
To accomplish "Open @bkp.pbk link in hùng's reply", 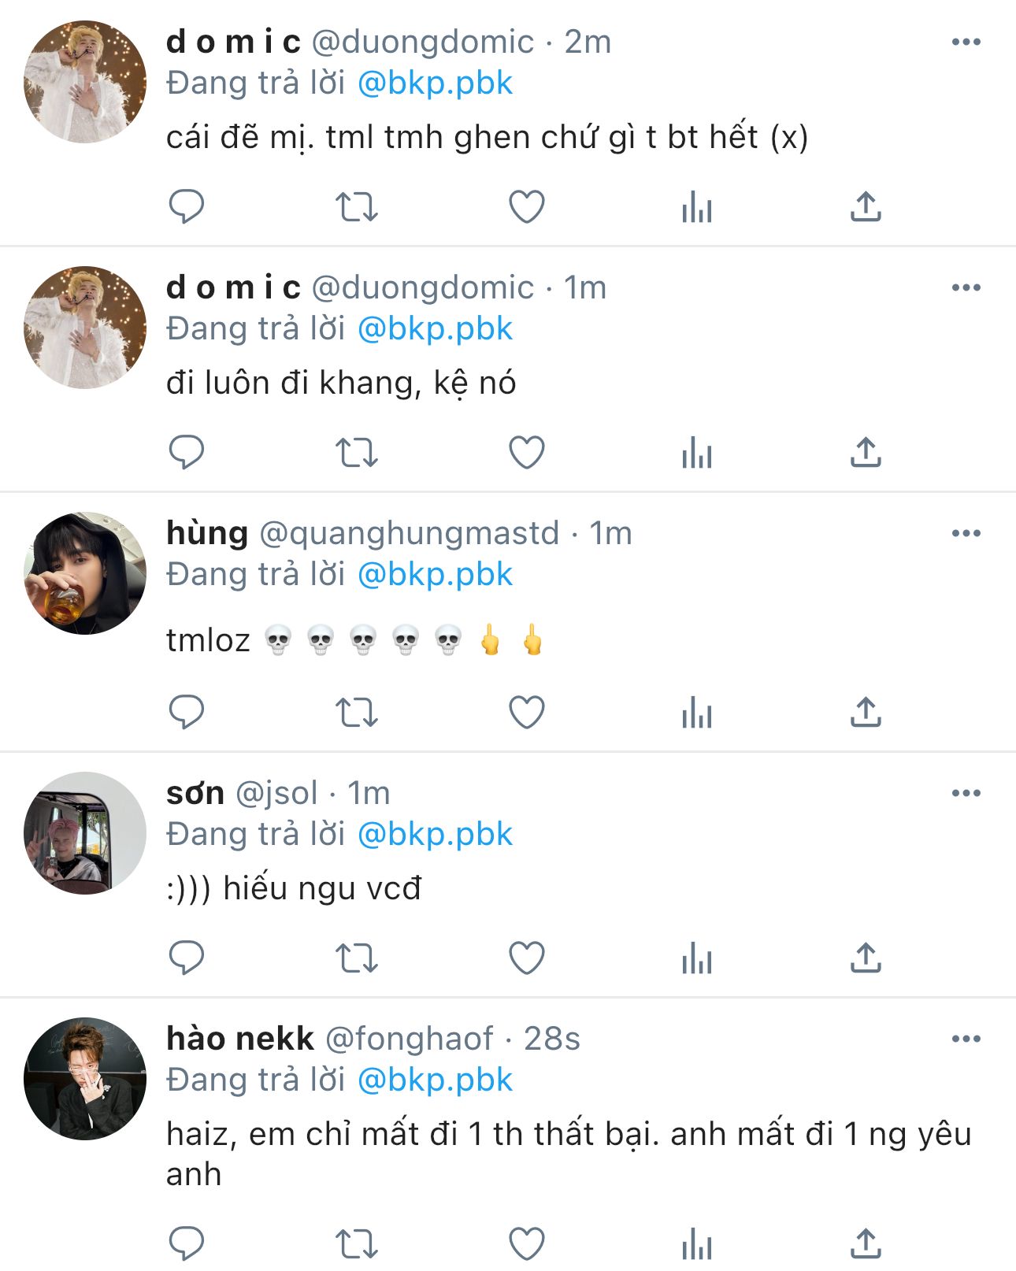I will coord(435,574).
